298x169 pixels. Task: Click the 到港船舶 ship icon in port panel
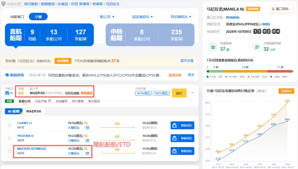point(213,47)
